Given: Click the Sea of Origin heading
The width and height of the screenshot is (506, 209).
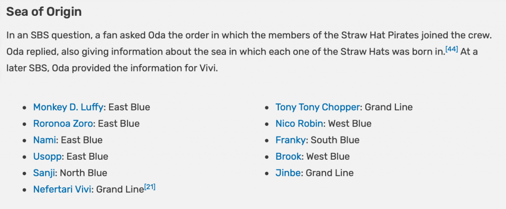Looking at the screenshot, I should coord(44,12).
